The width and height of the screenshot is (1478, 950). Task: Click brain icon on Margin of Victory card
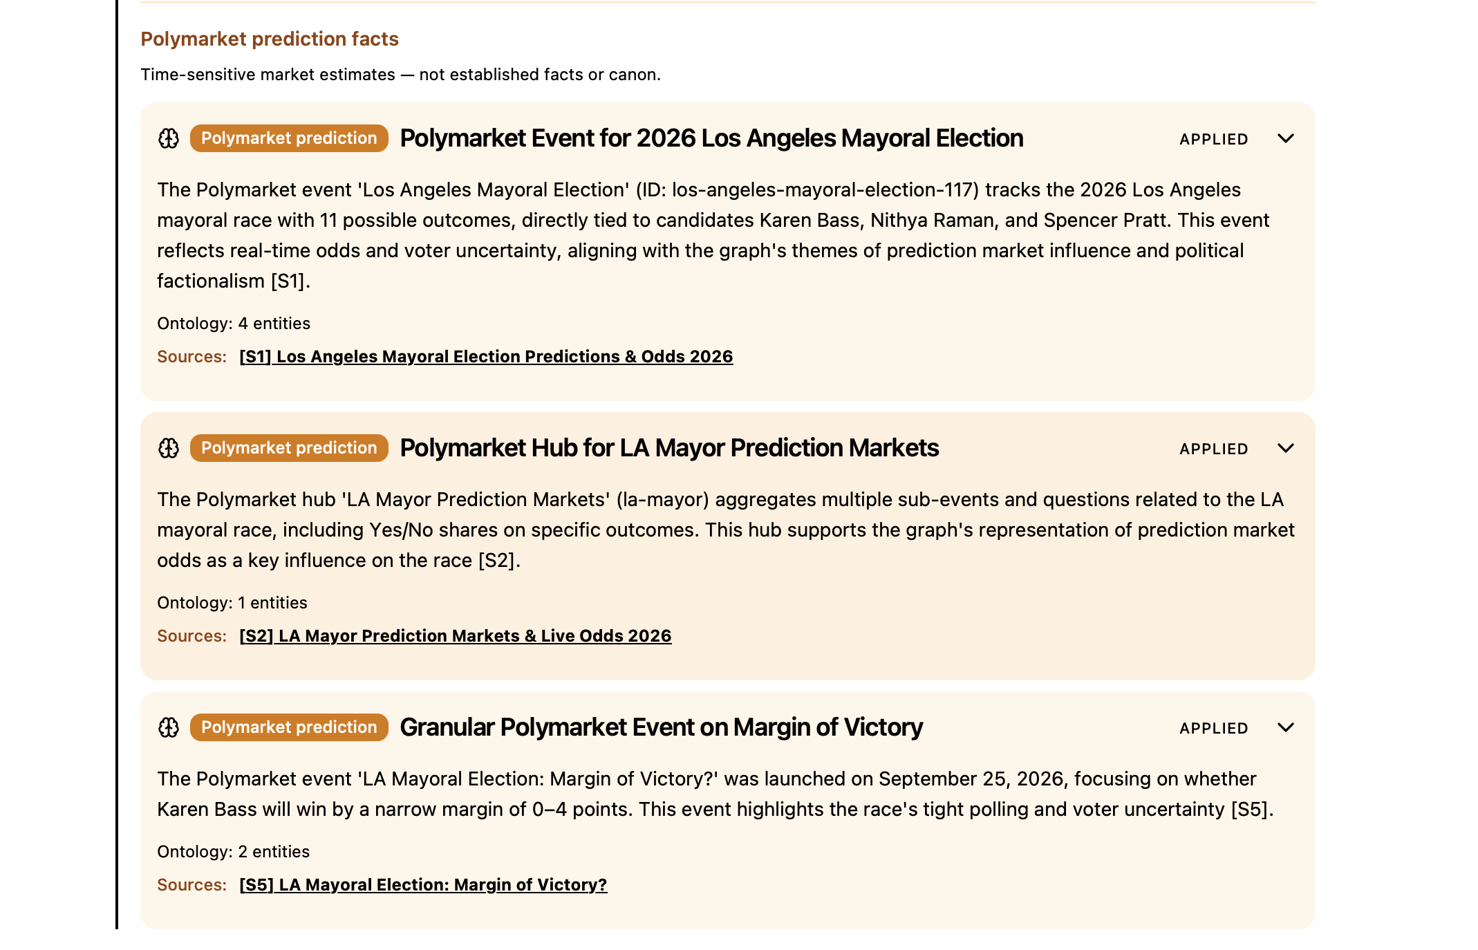pyautogui.click(x=169, y=727)
